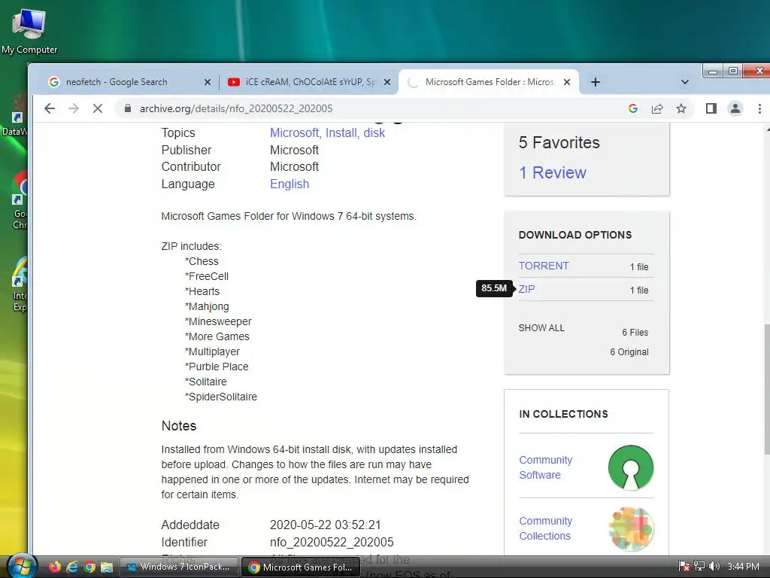Click the Community Collections colorful thumbnail
The height and width of the screenshot is (578, 770).
tap(631, 529)
